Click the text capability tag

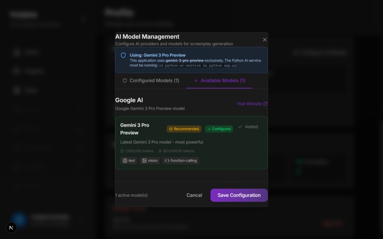click(x=129, y=160)
